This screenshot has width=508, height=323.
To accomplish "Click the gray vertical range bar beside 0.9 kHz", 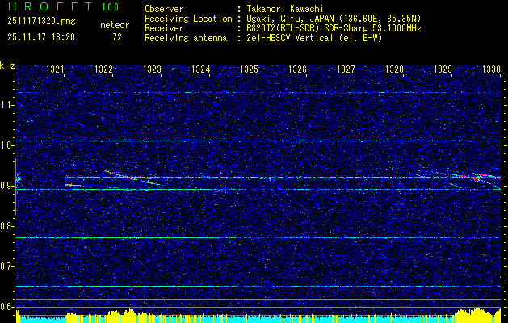I will point(15,187).
